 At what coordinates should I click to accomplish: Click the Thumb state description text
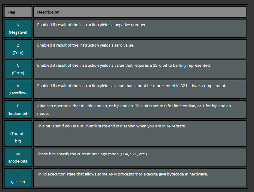click(x=112, y=126)
